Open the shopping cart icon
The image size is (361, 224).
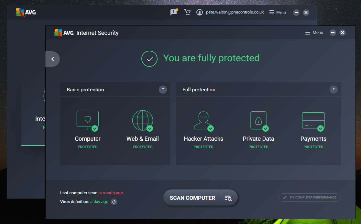tap(187, 12)
